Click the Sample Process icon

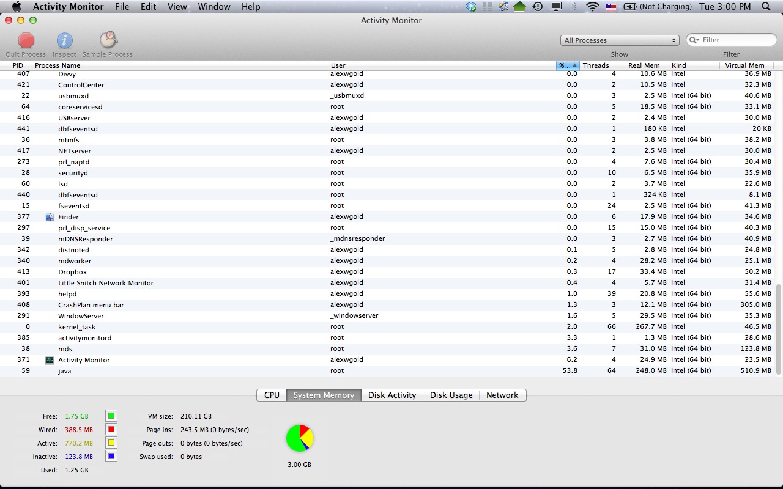108,40
